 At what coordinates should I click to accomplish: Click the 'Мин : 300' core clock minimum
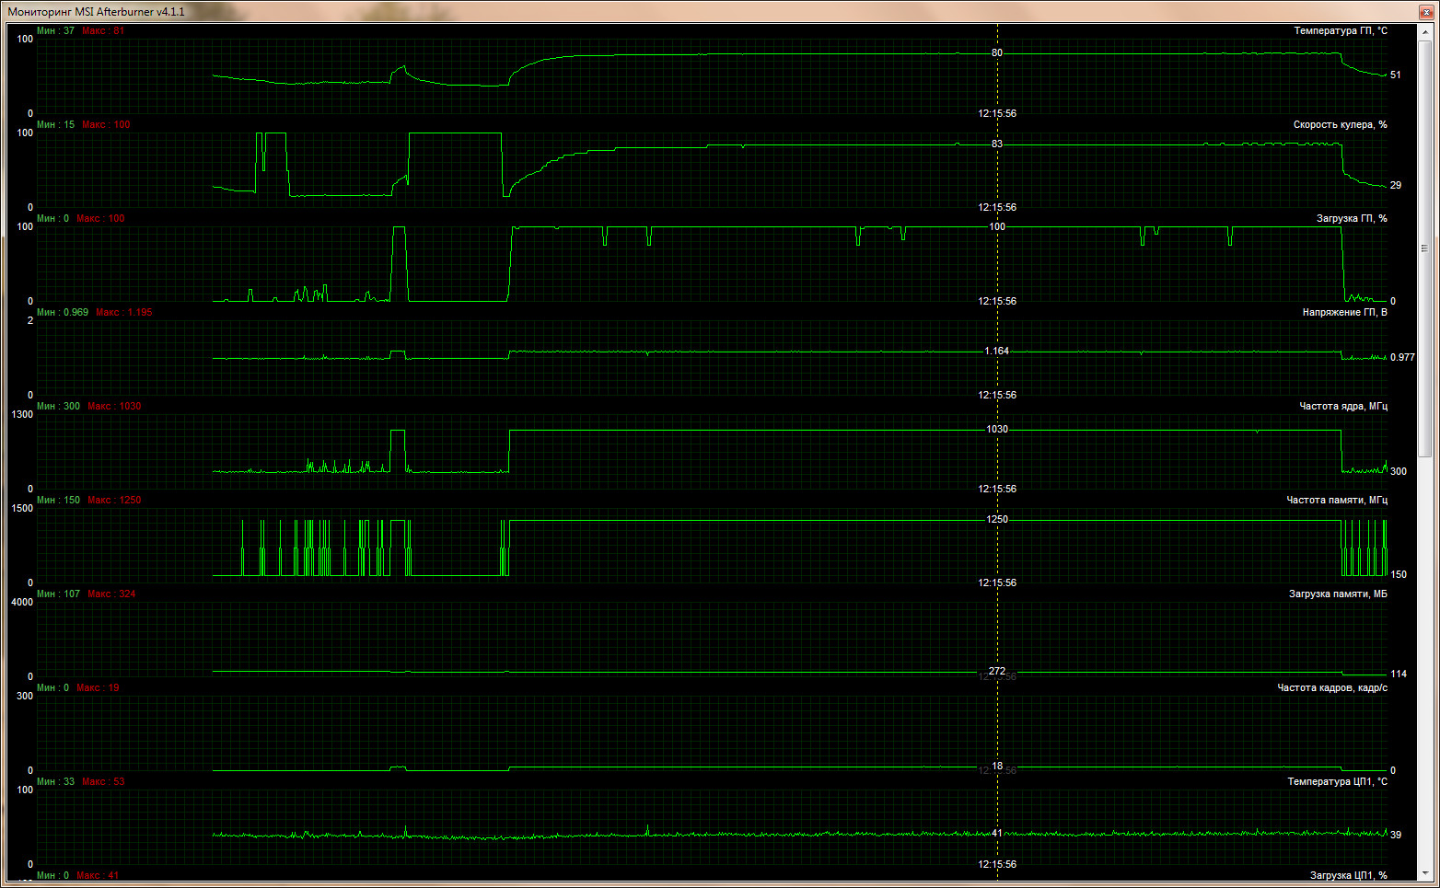[58, 407]
